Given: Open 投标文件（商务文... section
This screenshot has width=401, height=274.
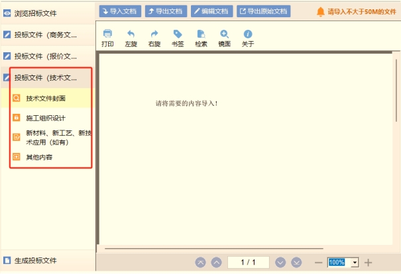Looking at the screenshot, I should pos(48,34).
